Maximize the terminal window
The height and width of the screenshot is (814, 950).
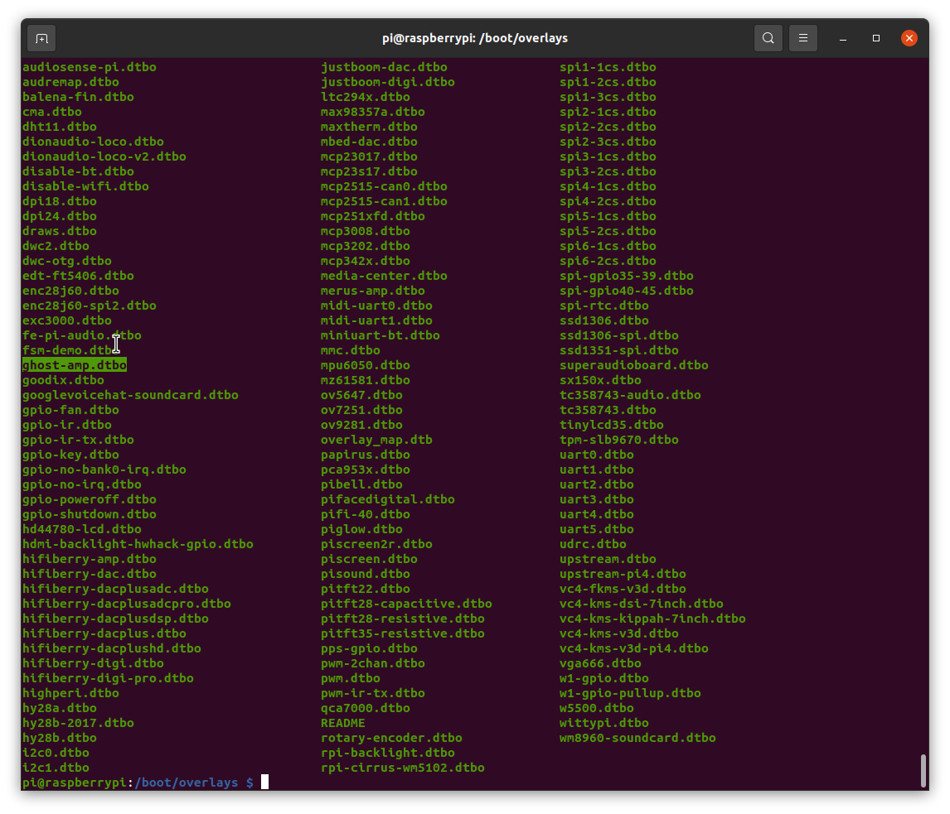[875, 38]
